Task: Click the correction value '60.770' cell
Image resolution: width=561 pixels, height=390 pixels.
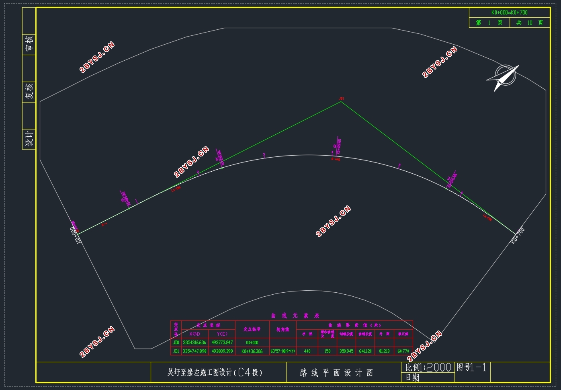Action: [x=403, y=351]
